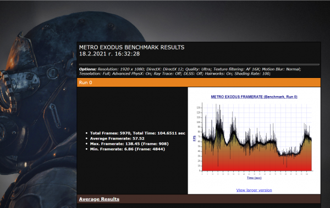Click the Total Frames 5970 line
The height and width of the screenshot is (208, 330).
pyautogui.click(x=137, y=133)
